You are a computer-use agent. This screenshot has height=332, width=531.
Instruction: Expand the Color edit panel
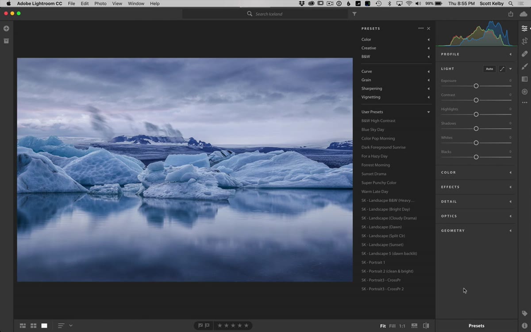[510, 172]
